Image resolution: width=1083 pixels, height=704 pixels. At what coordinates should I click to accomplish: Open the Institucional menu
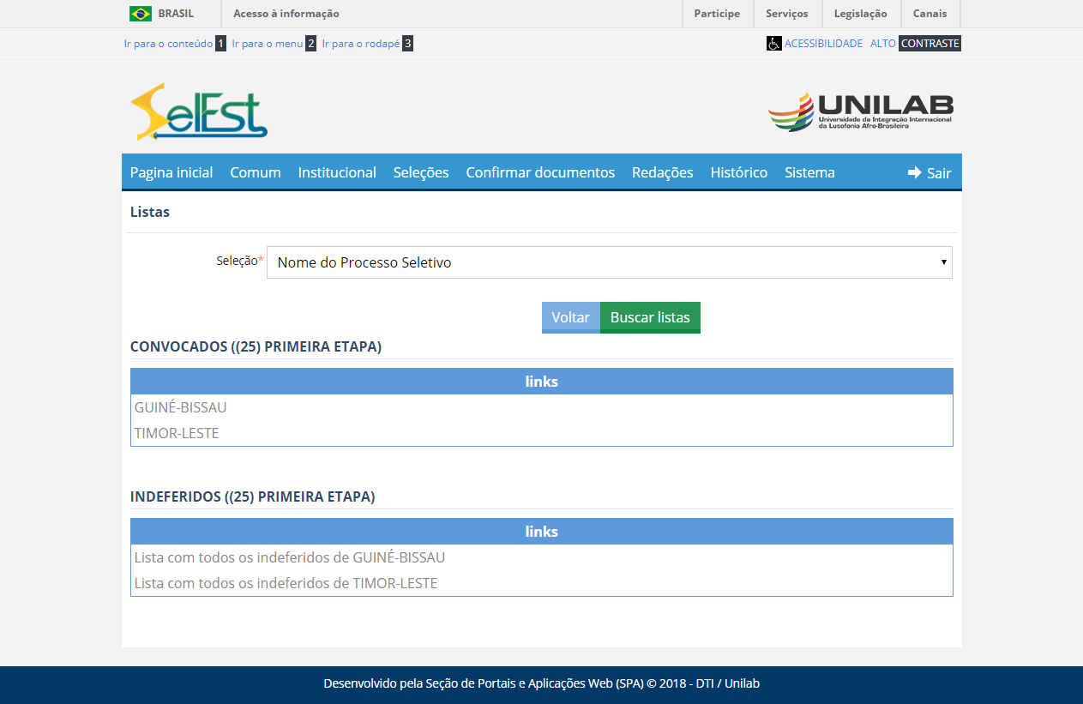[337, 172]
